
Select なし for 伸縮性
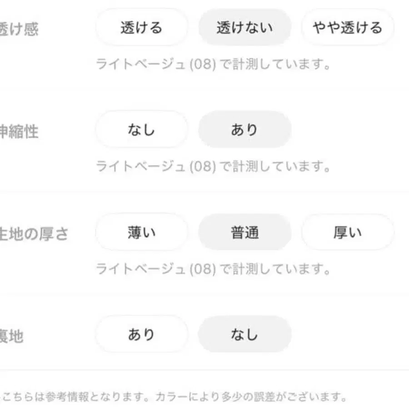pos(141,130)
